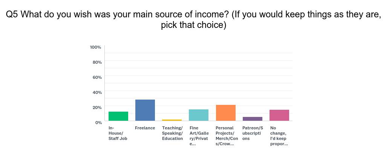
Task: Click the yellow Teaching/Speaking/Education bar
Action: 172,120
